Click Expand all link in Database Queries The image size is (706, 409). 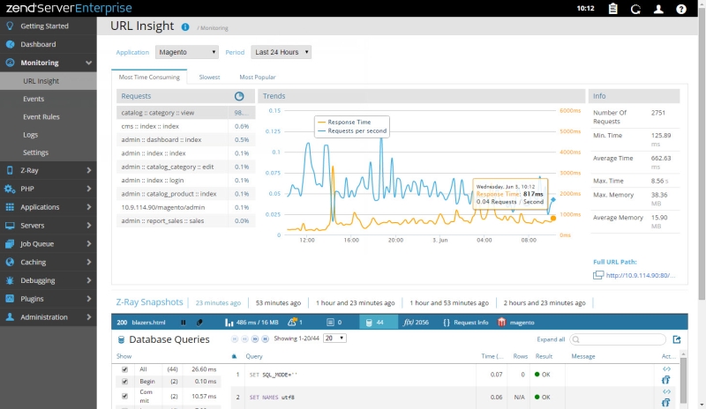coord(550,339)
